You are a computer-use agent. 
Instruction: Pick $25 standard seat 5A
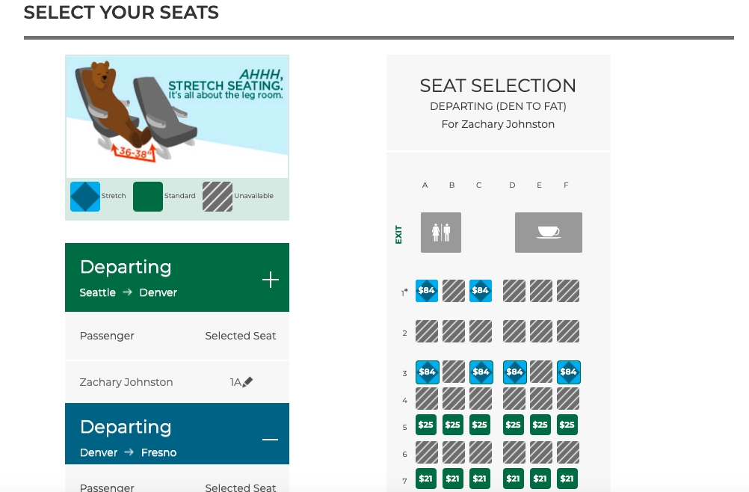tap(426, 425)
